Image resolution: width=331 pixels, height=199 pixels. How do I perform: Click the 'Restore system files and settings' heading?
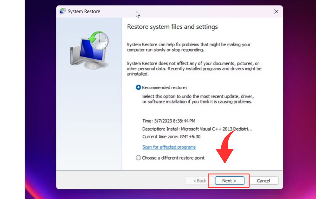click(x=172, y=27)
